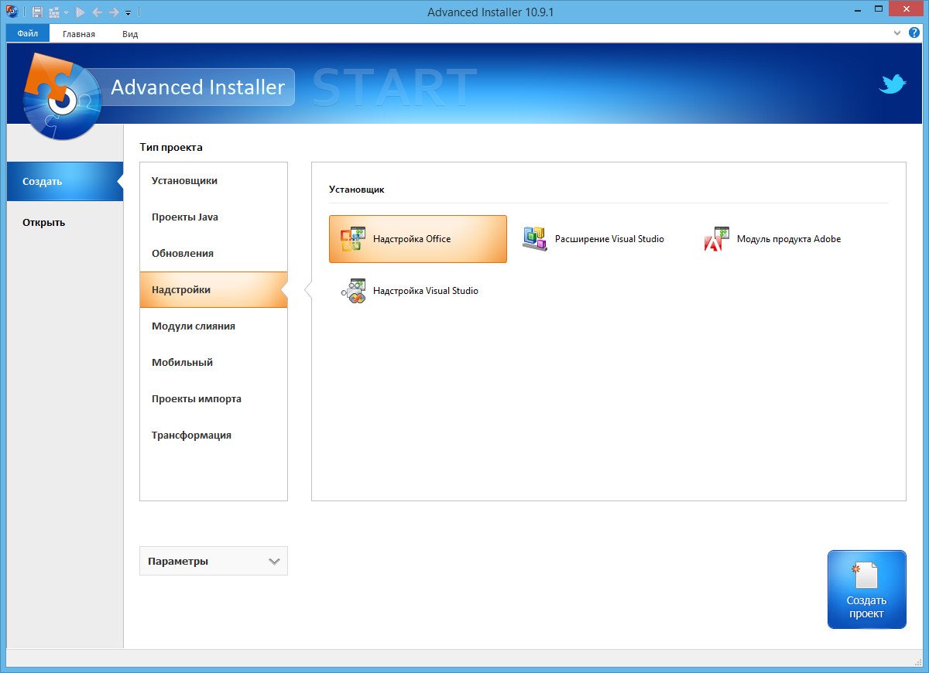Open the Customize Quick Access Toolbar dropdown

(x=128, y=13)
